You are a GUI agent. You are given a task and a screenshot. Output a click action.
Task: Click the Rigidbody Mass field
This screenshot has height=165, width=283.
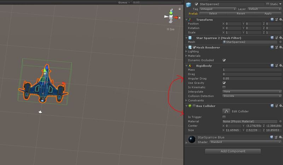[x=252, y=70]
